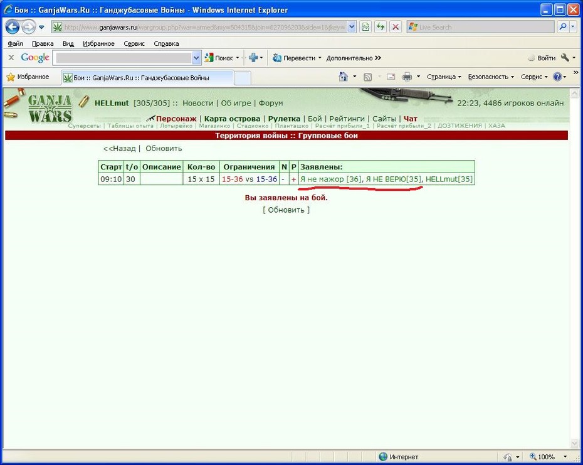Click the Google toolbar logo
The image size is (583, 465).
[35, 58]
